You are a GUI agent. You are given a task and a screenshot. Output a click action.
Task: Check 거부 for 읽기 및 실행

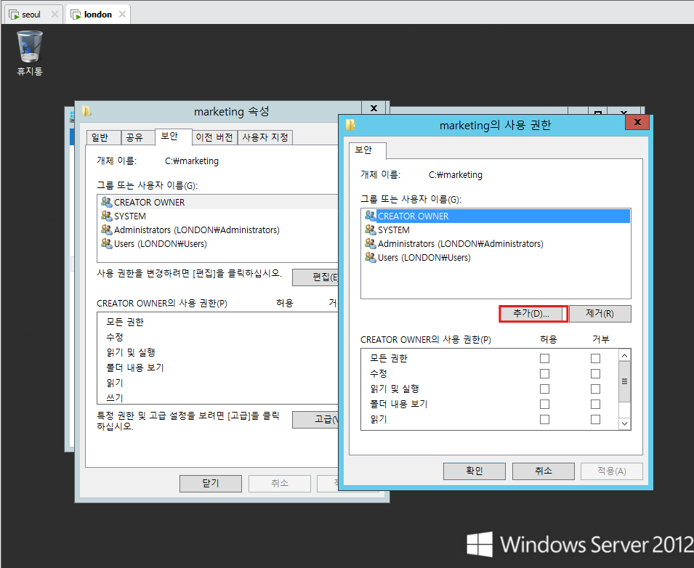tap(595, 389)
